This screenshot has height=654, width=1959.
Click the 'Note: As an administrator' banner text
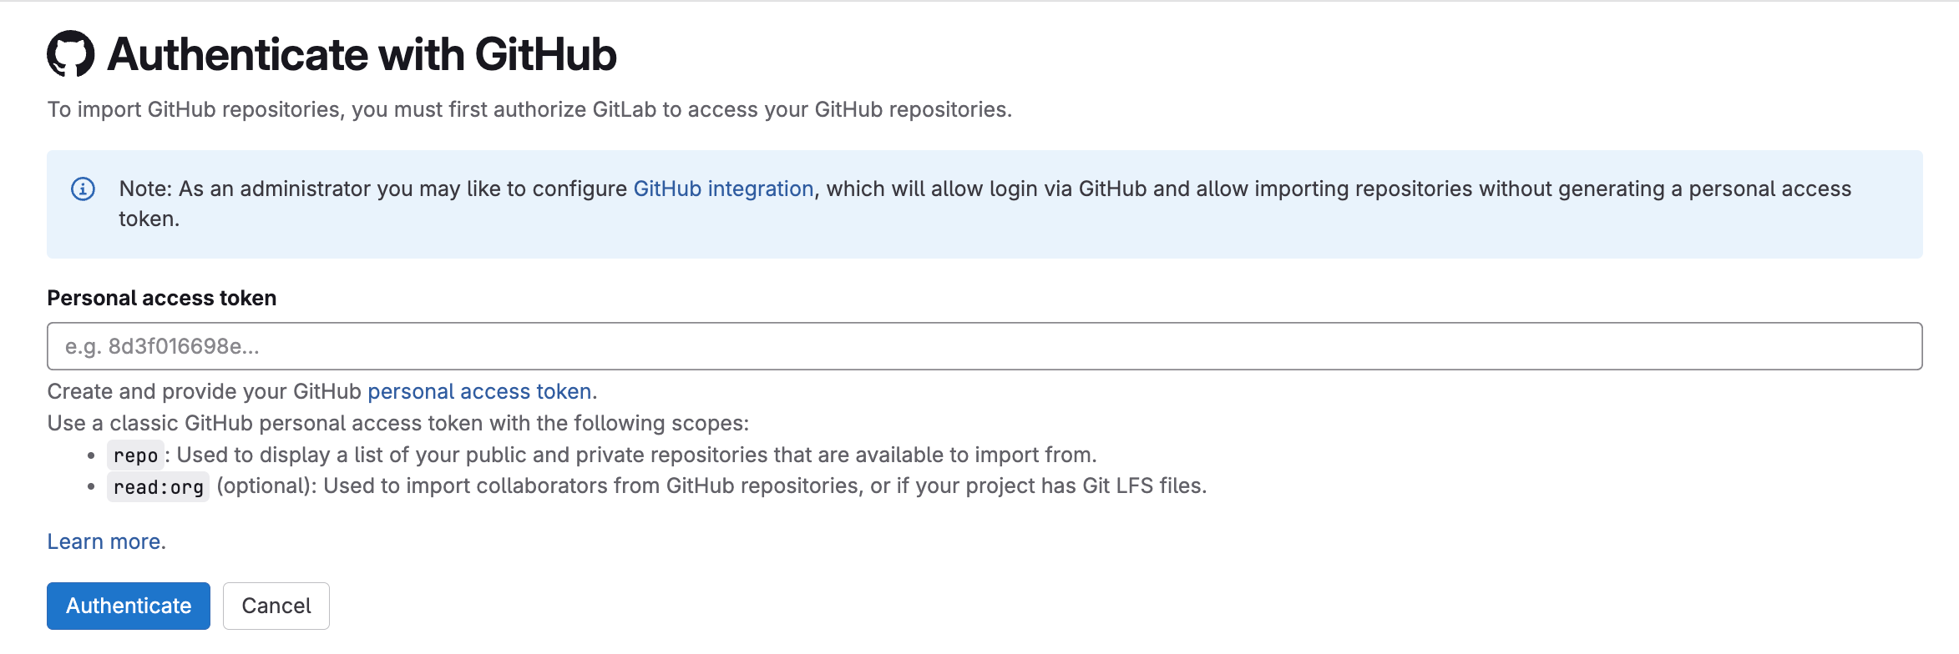pyautogui.click(x=985, y=204)
